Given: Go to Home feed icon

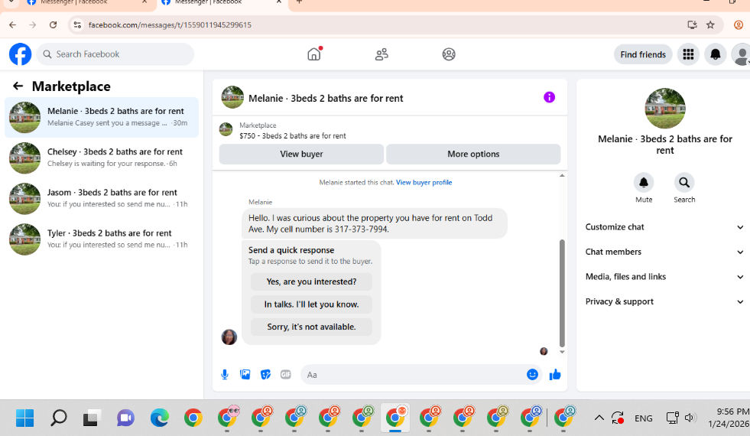Looking at the screenshot, I should [314, 54].
